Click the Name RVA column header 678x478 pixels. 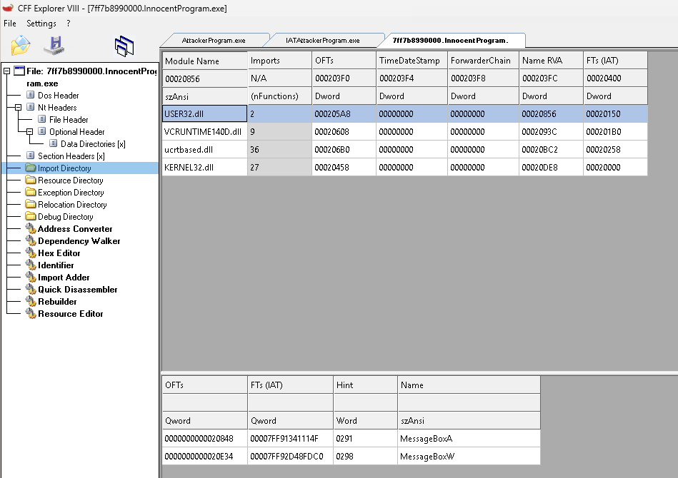551,61
